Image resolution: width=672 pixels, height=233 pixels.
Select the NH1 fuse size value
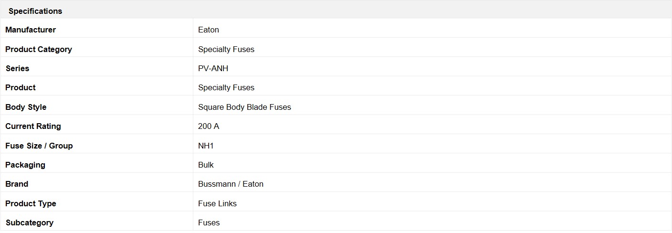206,146
